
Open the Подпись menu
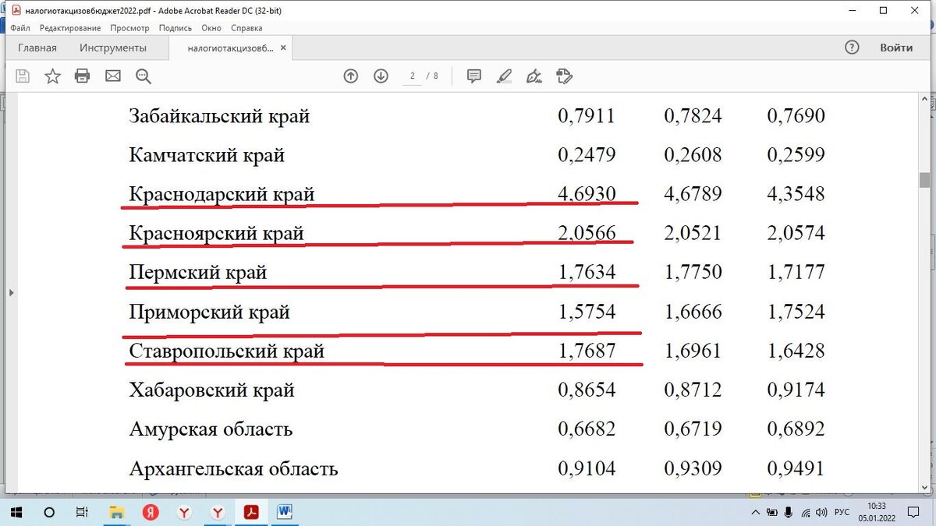click(x=175, y=28)
